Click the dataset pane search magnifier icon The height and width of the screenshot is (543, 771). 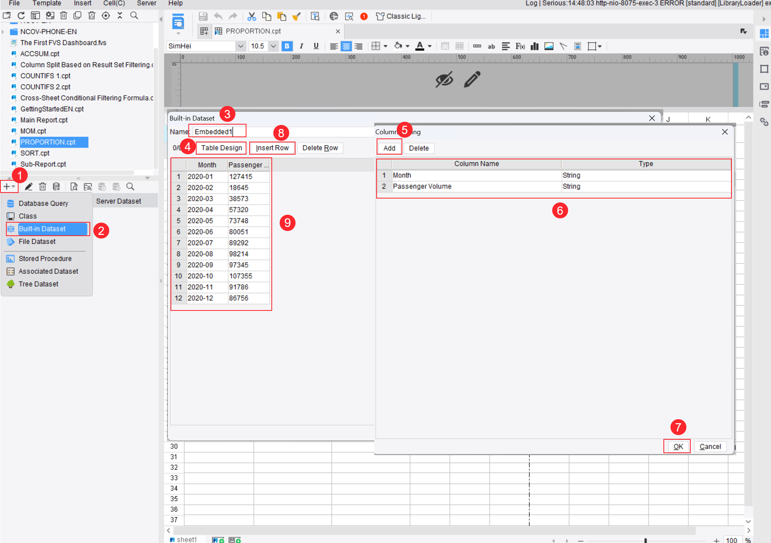pyautogui.click(x=130, y=186)
